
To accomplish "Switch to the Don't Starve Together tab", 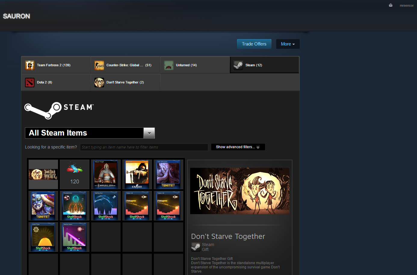I will (125, 82).
